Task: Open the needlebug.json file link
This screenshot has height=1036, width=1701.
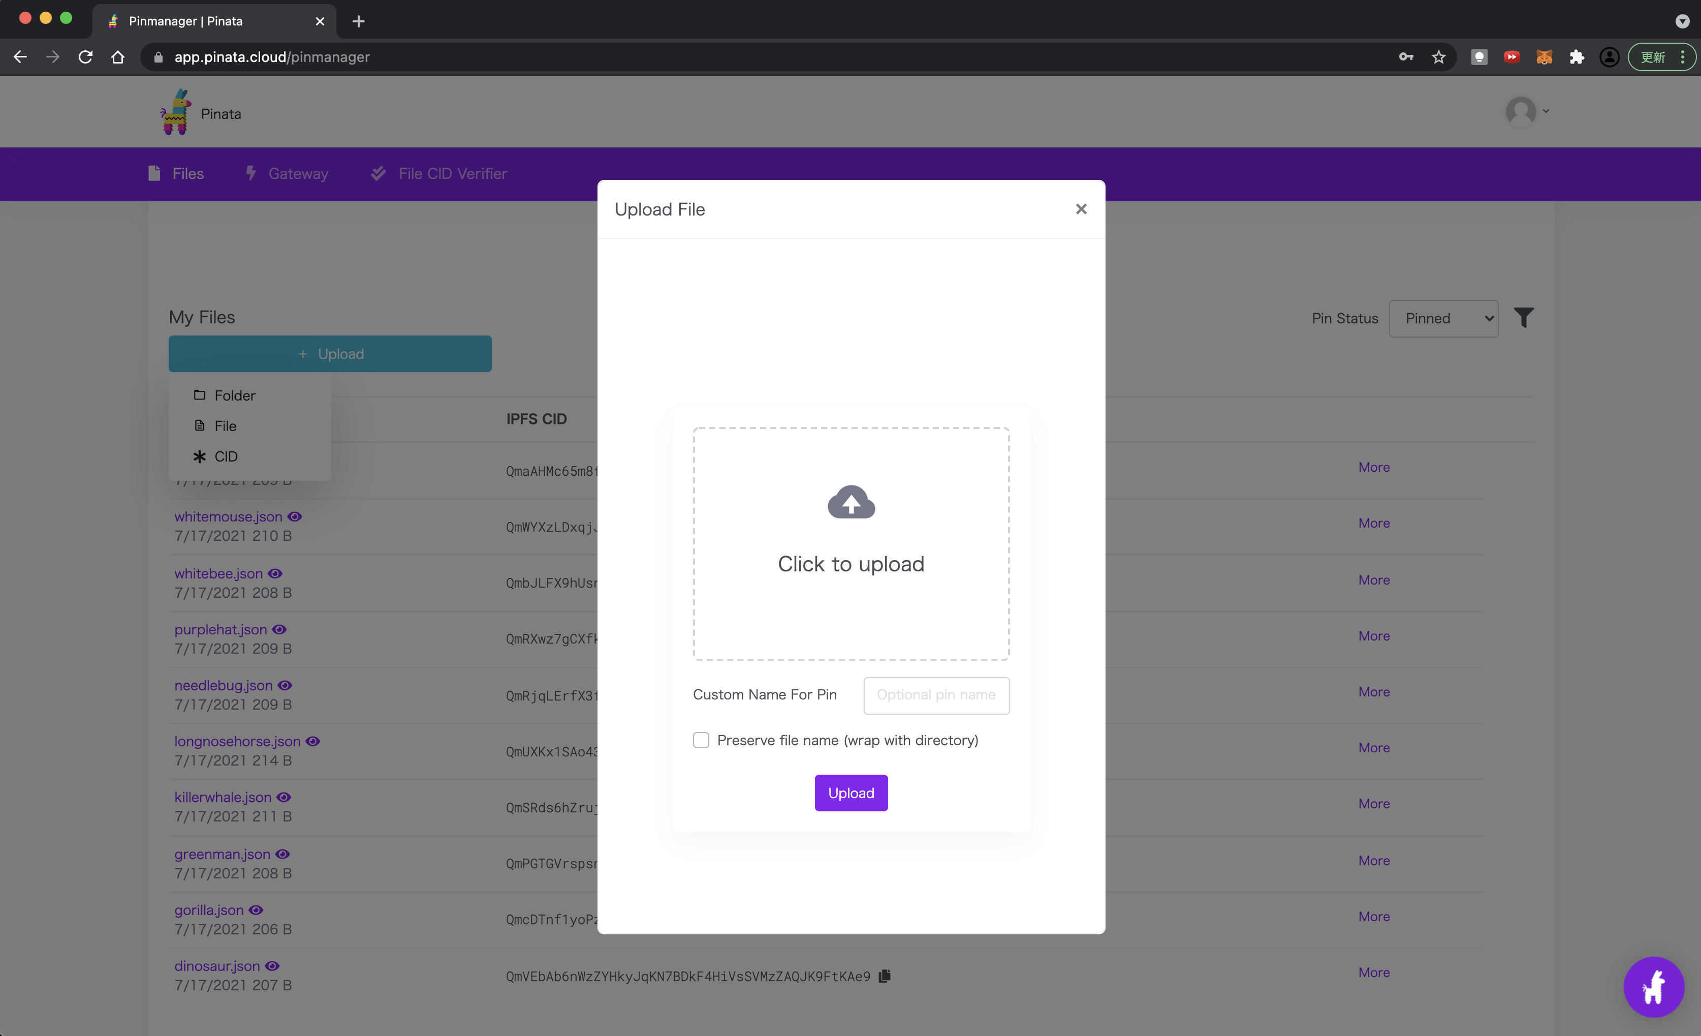Action: coord(223,685)
